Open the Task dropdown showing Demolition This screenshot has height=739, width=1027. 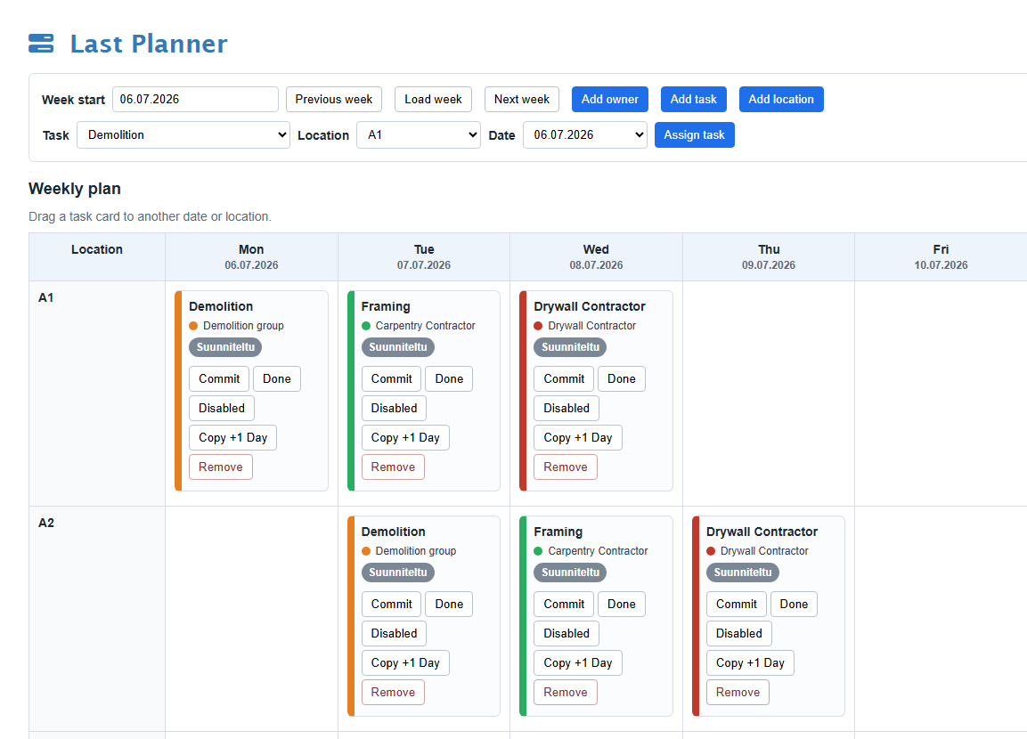tap(183, 134)
